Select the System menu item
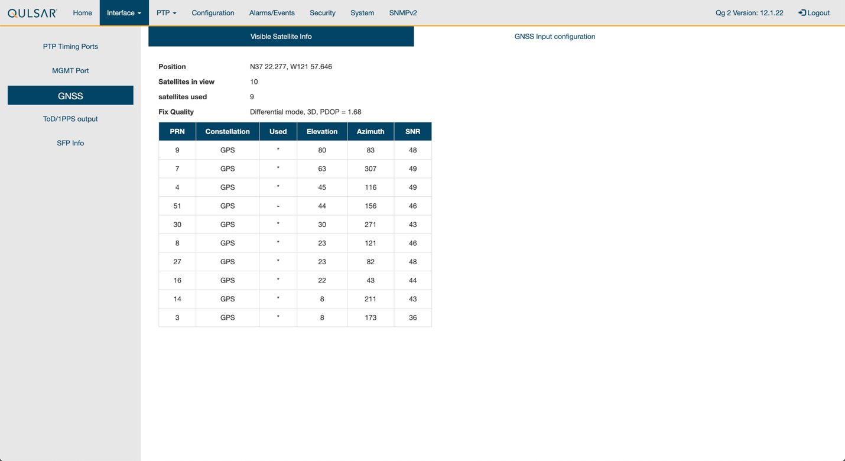The width and height of the screenshot is (845, 461). (362, 13)
